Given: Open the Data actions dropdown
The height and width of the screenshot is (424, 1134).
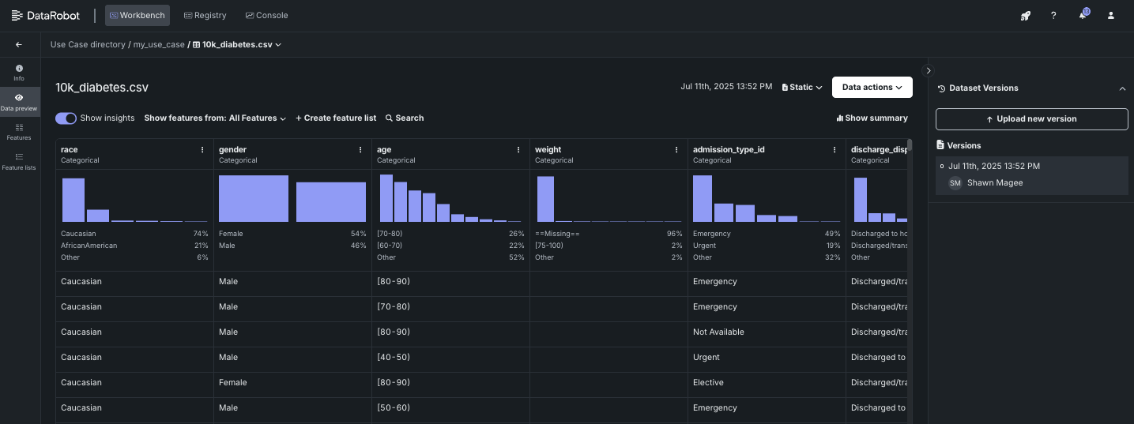Looking at the screenshot, I should (x=872, y=88).
